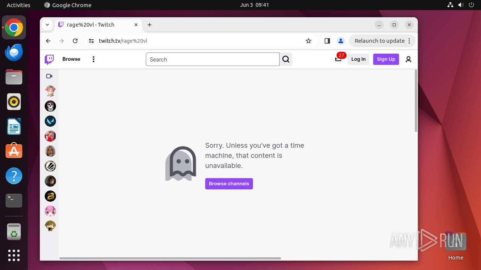
Task: Open the power icon system menu
Action: [x=471, y=5]
